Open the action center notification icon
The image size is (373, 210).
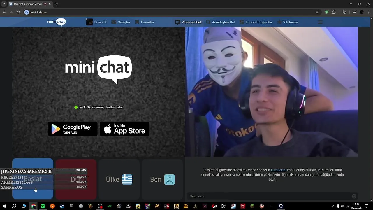coord(367,206)
